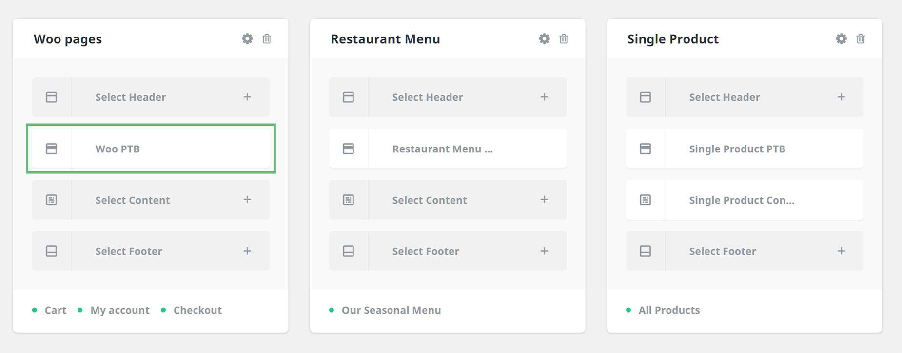Open the Restaurant Menu ... title bar slot
This screenshot has height=353, width=902.
(448, 149)
